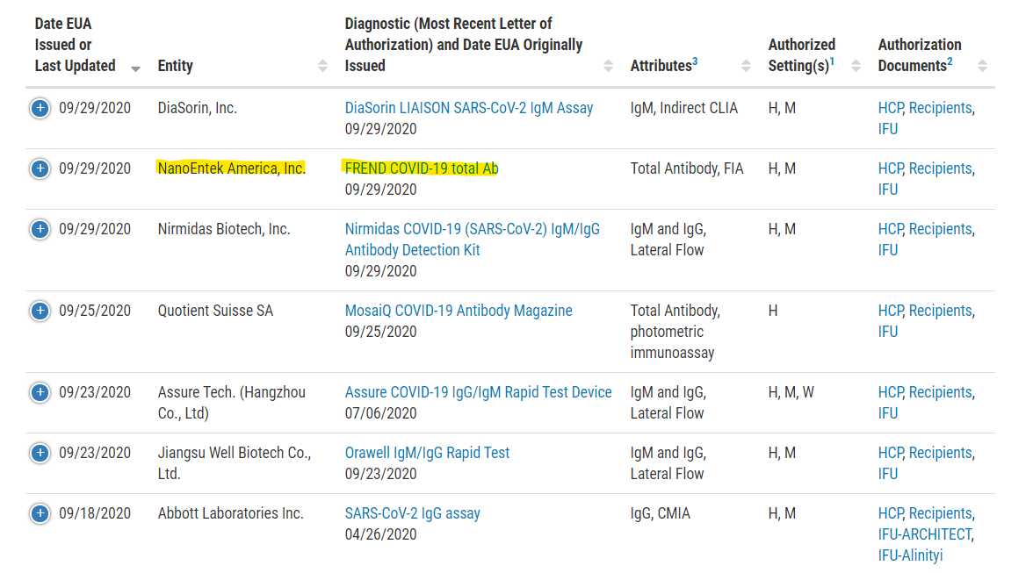This screenshot has width=1033, height=573.
Task: Sort the Diagnostic column arrows
Action: pyautogui.click(x=608, y=66)
